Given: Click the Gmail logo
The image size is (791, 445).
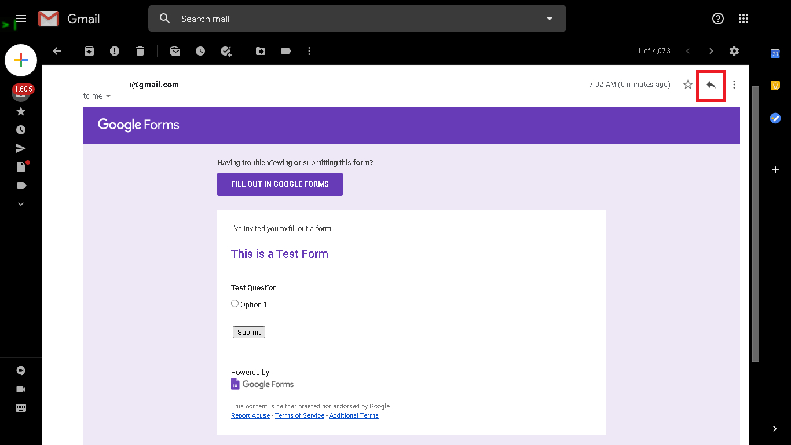Looking at the screenshot, I should [x=69, y=19].
